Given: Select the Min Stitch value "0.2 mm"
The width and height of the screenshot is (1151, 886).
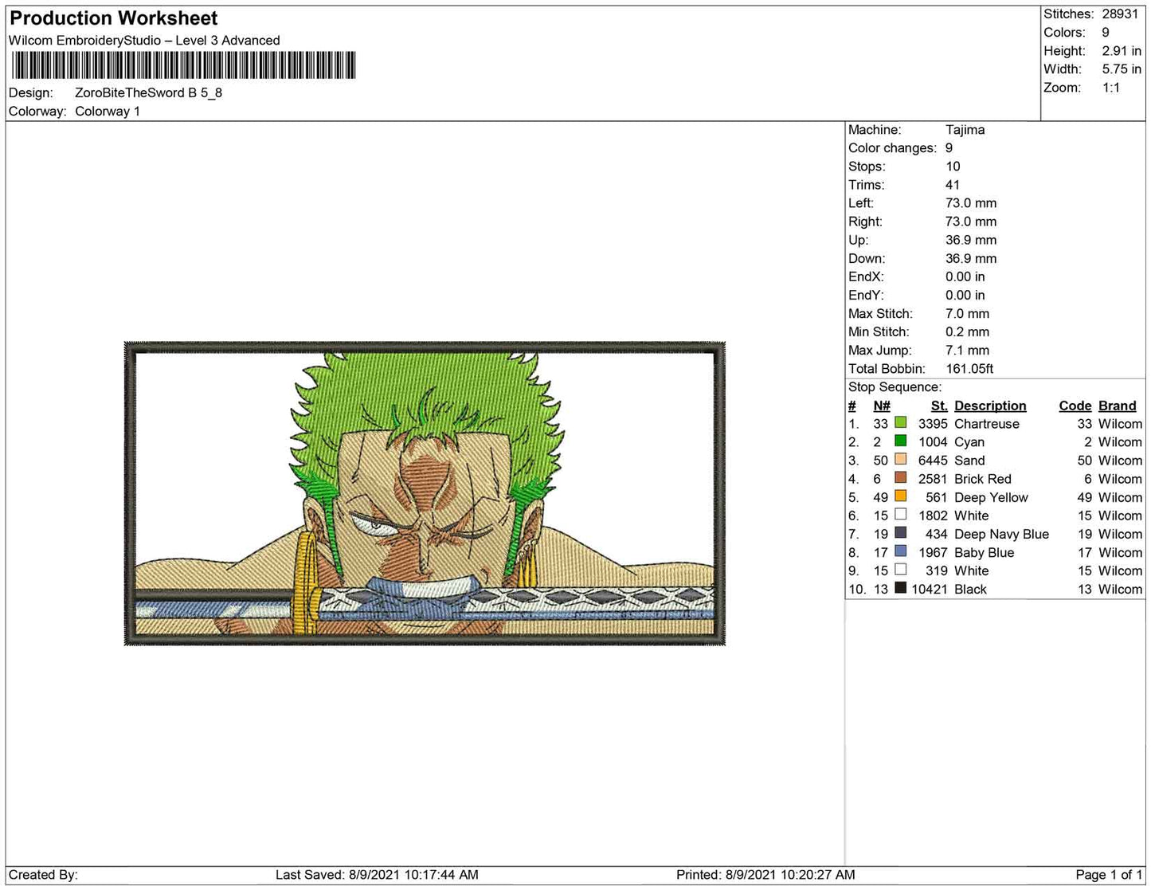Looking at the screenshot, I should tap(968, 331).
